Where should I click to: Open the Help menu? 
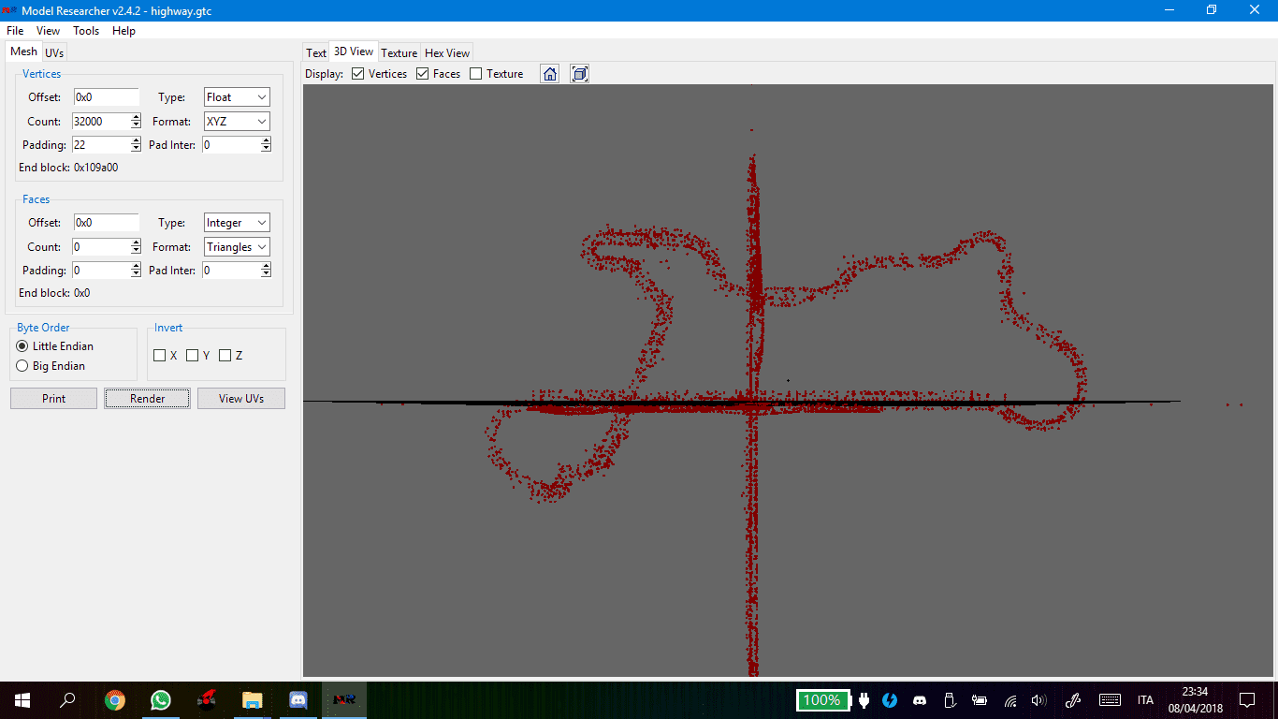(x=123, y=31)
